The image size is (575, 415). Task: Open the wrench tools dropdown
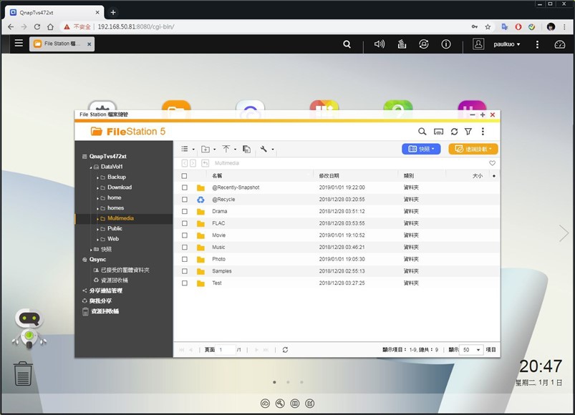tap(267, 149)
